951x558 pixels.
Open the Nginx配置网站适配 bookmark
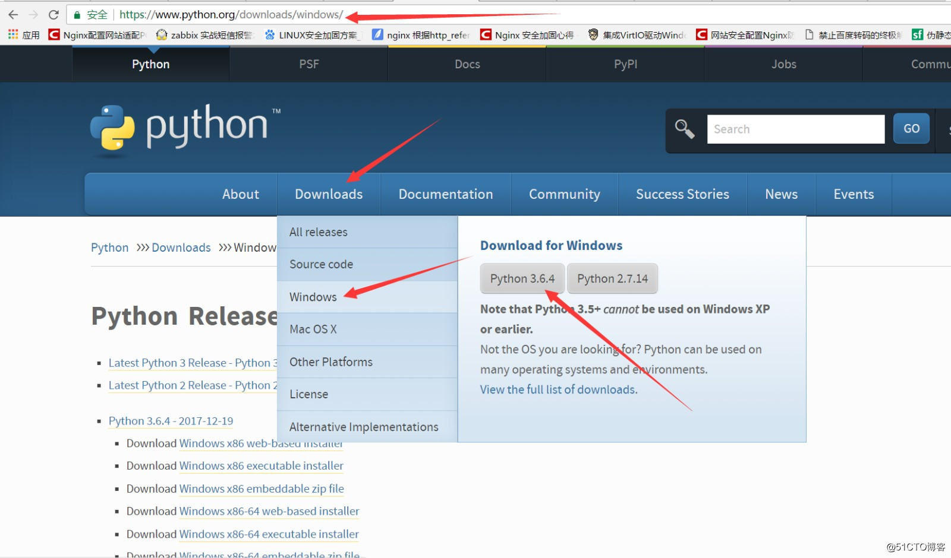[97, 35]
